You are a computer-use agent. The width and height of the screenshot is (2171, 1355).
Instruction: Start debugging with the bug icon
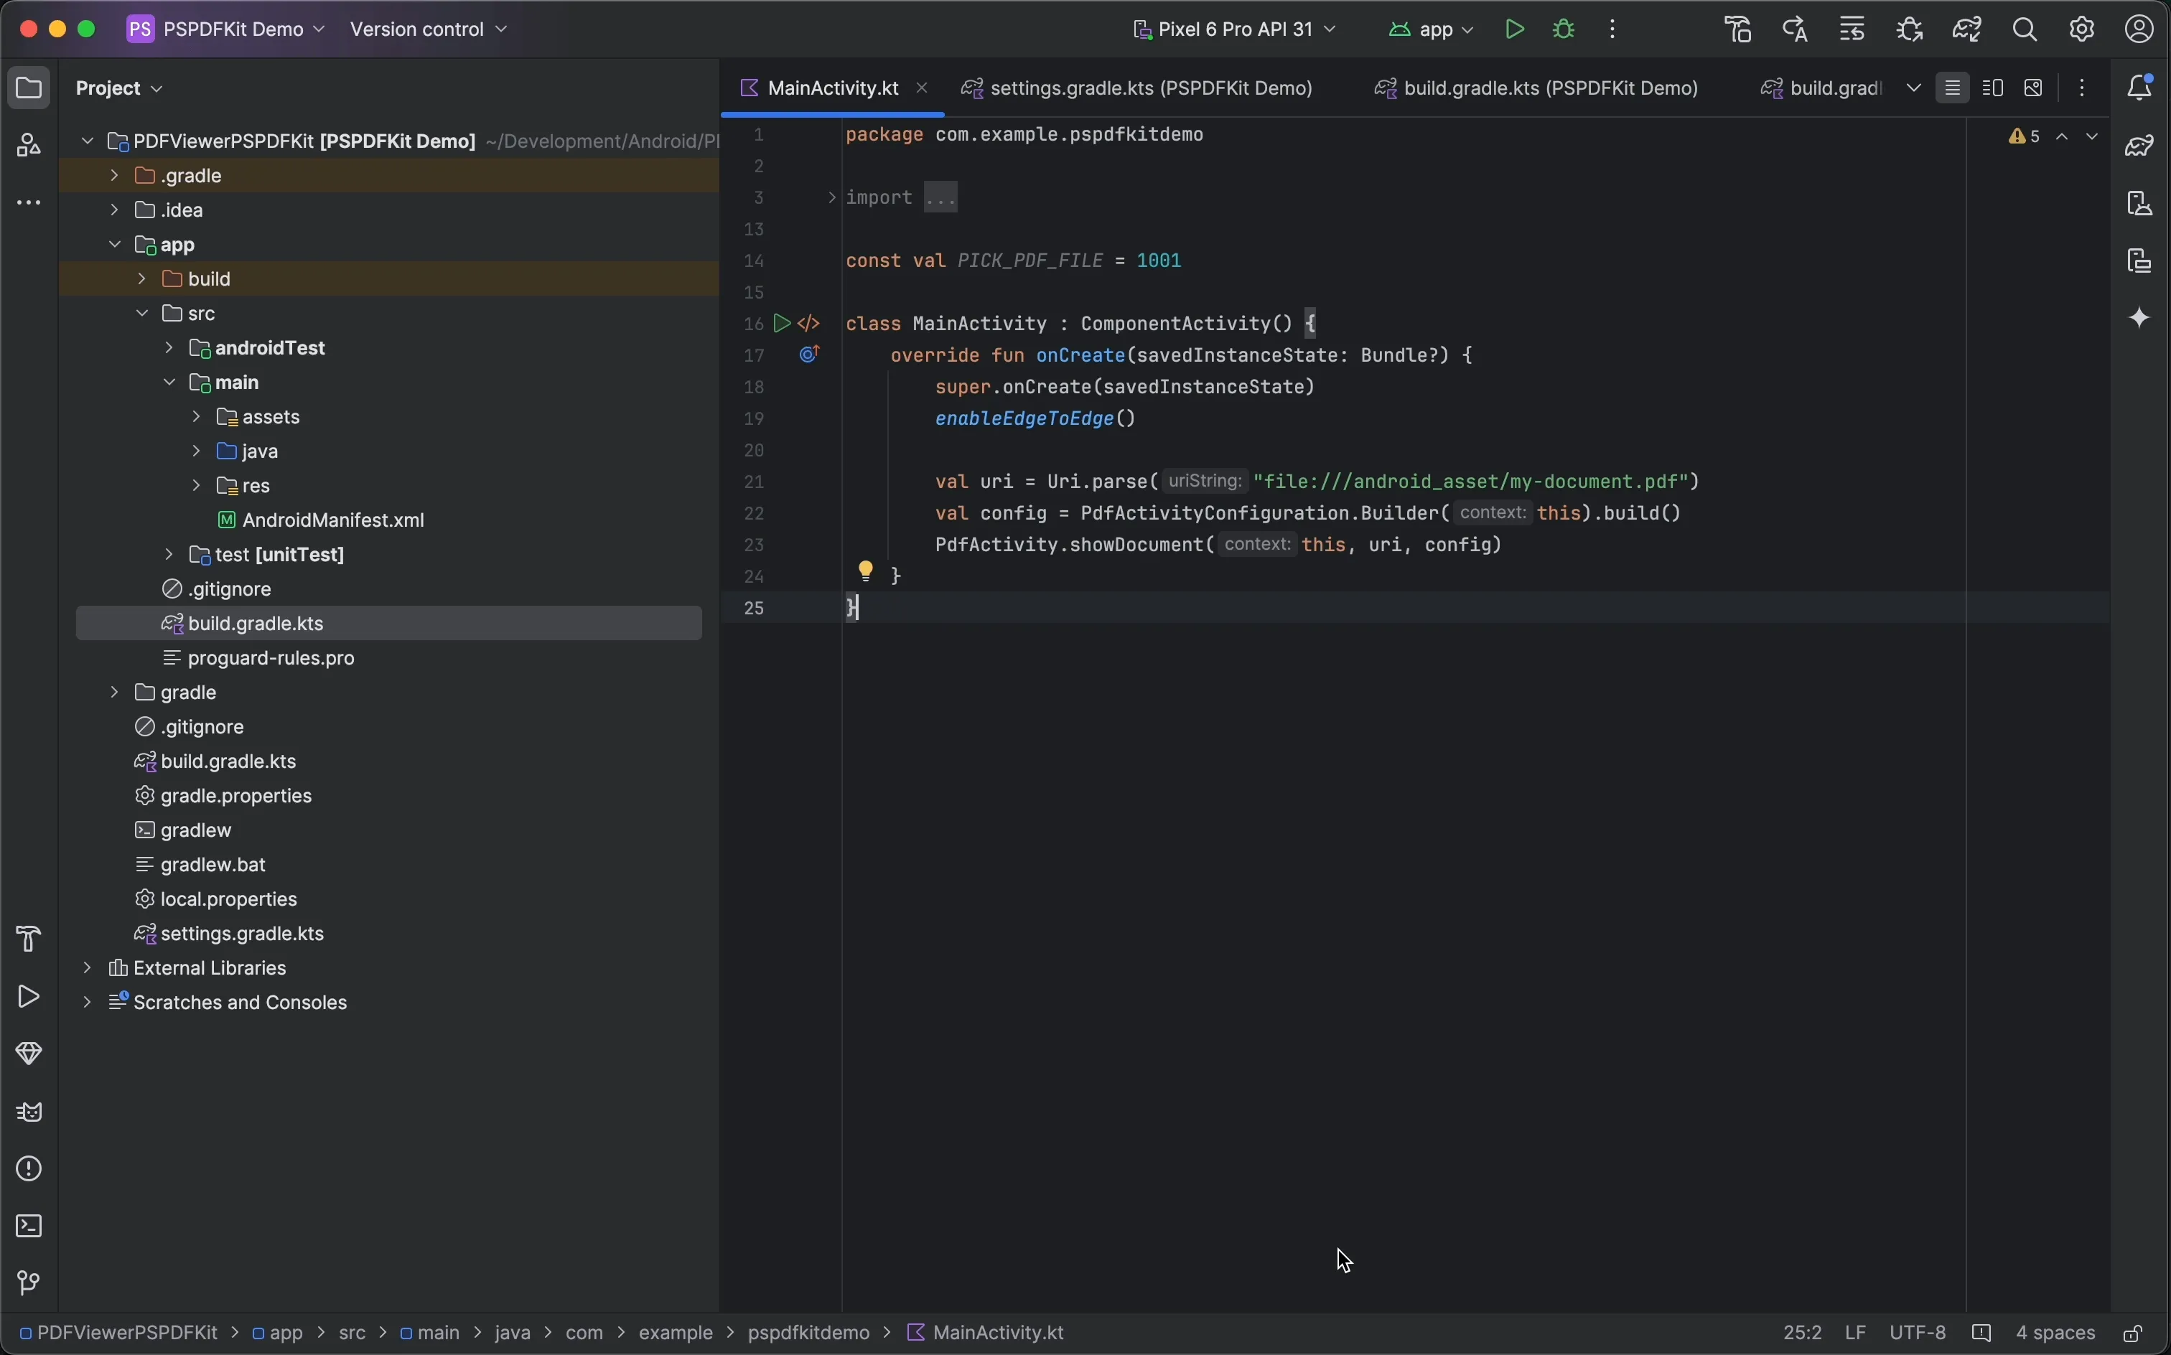pos(1564,29)
